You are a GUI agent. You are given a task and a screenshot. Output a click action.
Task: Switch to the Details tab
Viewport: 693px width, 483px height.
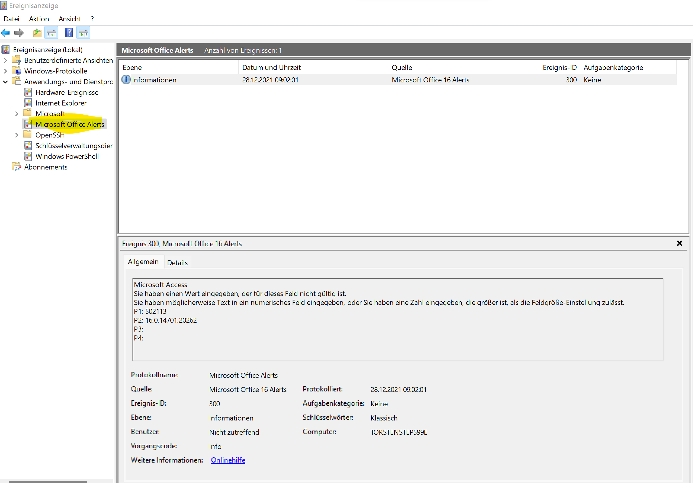[x=177, y=263]
